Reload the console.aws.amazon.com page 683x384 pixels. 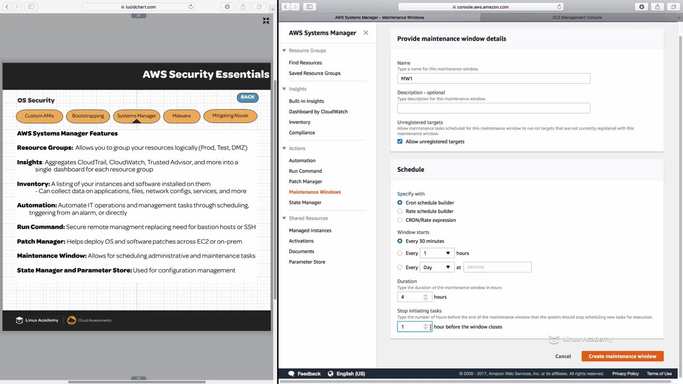(559, 7)
